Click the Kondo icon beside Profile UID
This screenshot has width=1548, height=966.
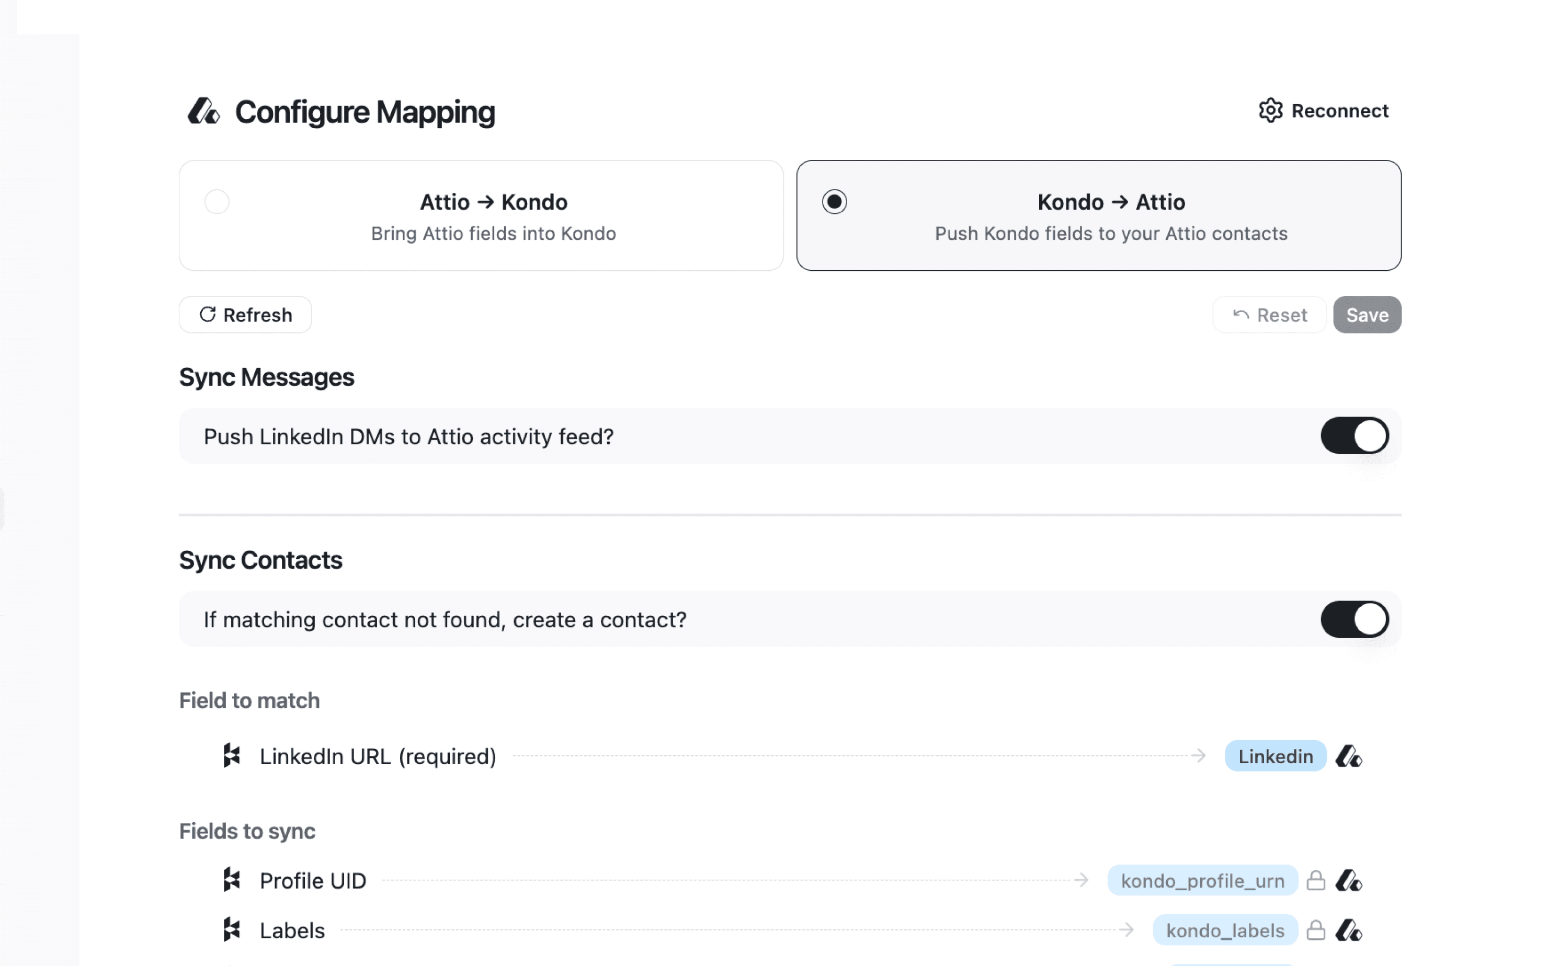pyautogui.click(x=231, y=880)
